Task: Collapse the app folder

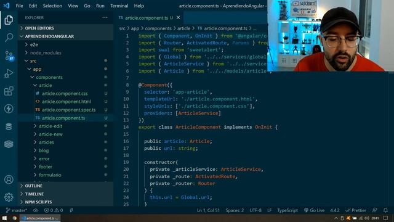Action: [66, 69]
